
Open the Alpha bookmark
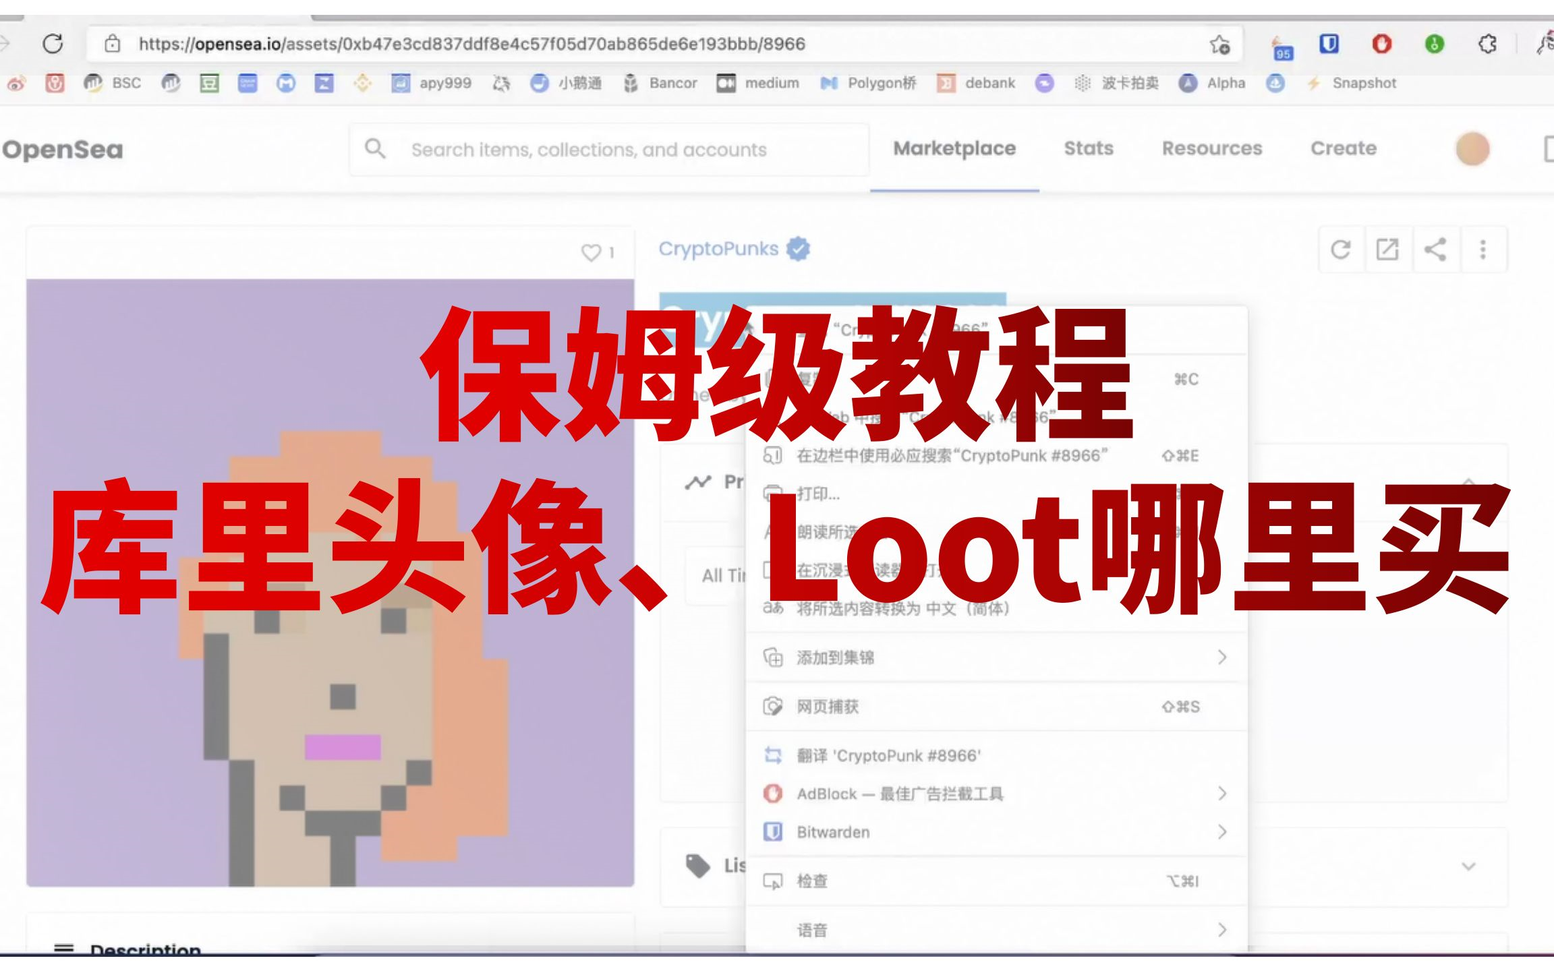[x=1212, y=83]
